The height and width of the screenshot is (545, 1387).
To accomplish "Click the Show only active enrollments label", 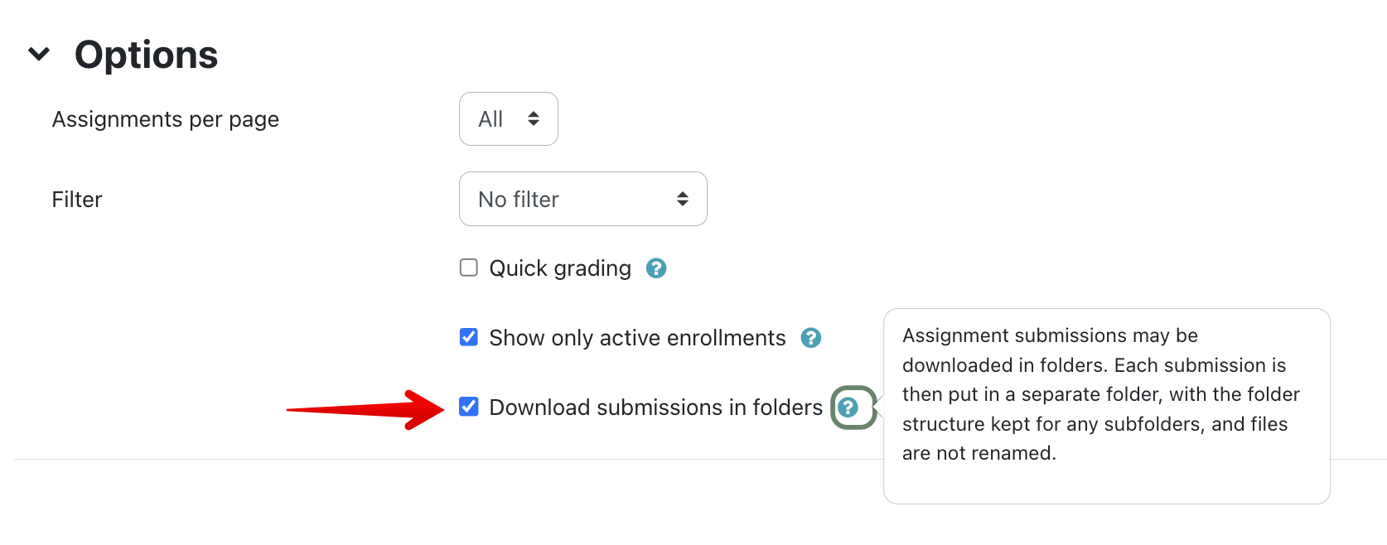I will [637, 338].
